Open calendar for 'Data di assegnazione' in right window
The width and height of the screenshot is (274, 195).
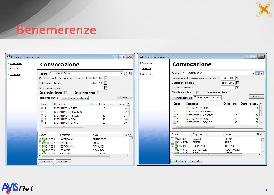[x=237, y=87]
